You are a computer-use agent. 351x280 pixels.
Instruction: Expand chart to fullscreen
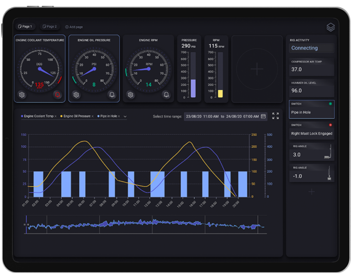[276, 116]
